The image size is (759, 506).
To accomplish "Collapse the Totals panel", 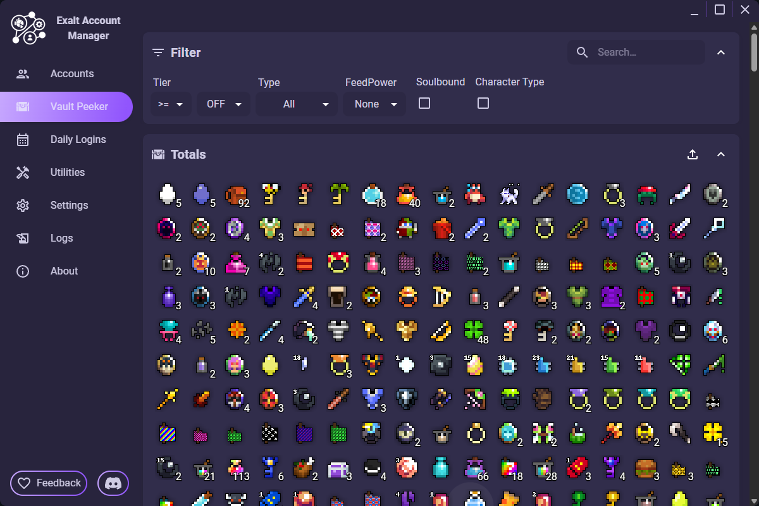I will pos(721,154).
